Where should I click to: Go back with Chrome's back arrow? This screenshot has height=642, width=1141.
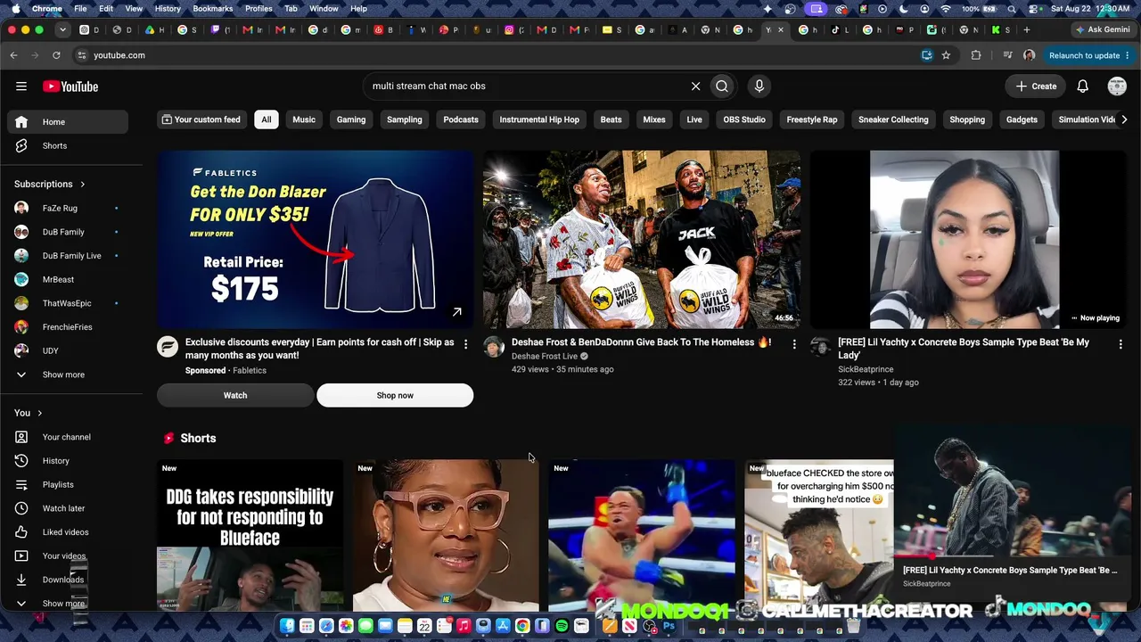14,55
